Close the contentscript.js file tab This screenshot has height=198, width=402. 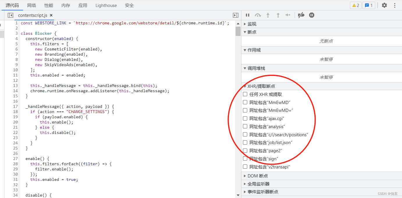point(51,15)
